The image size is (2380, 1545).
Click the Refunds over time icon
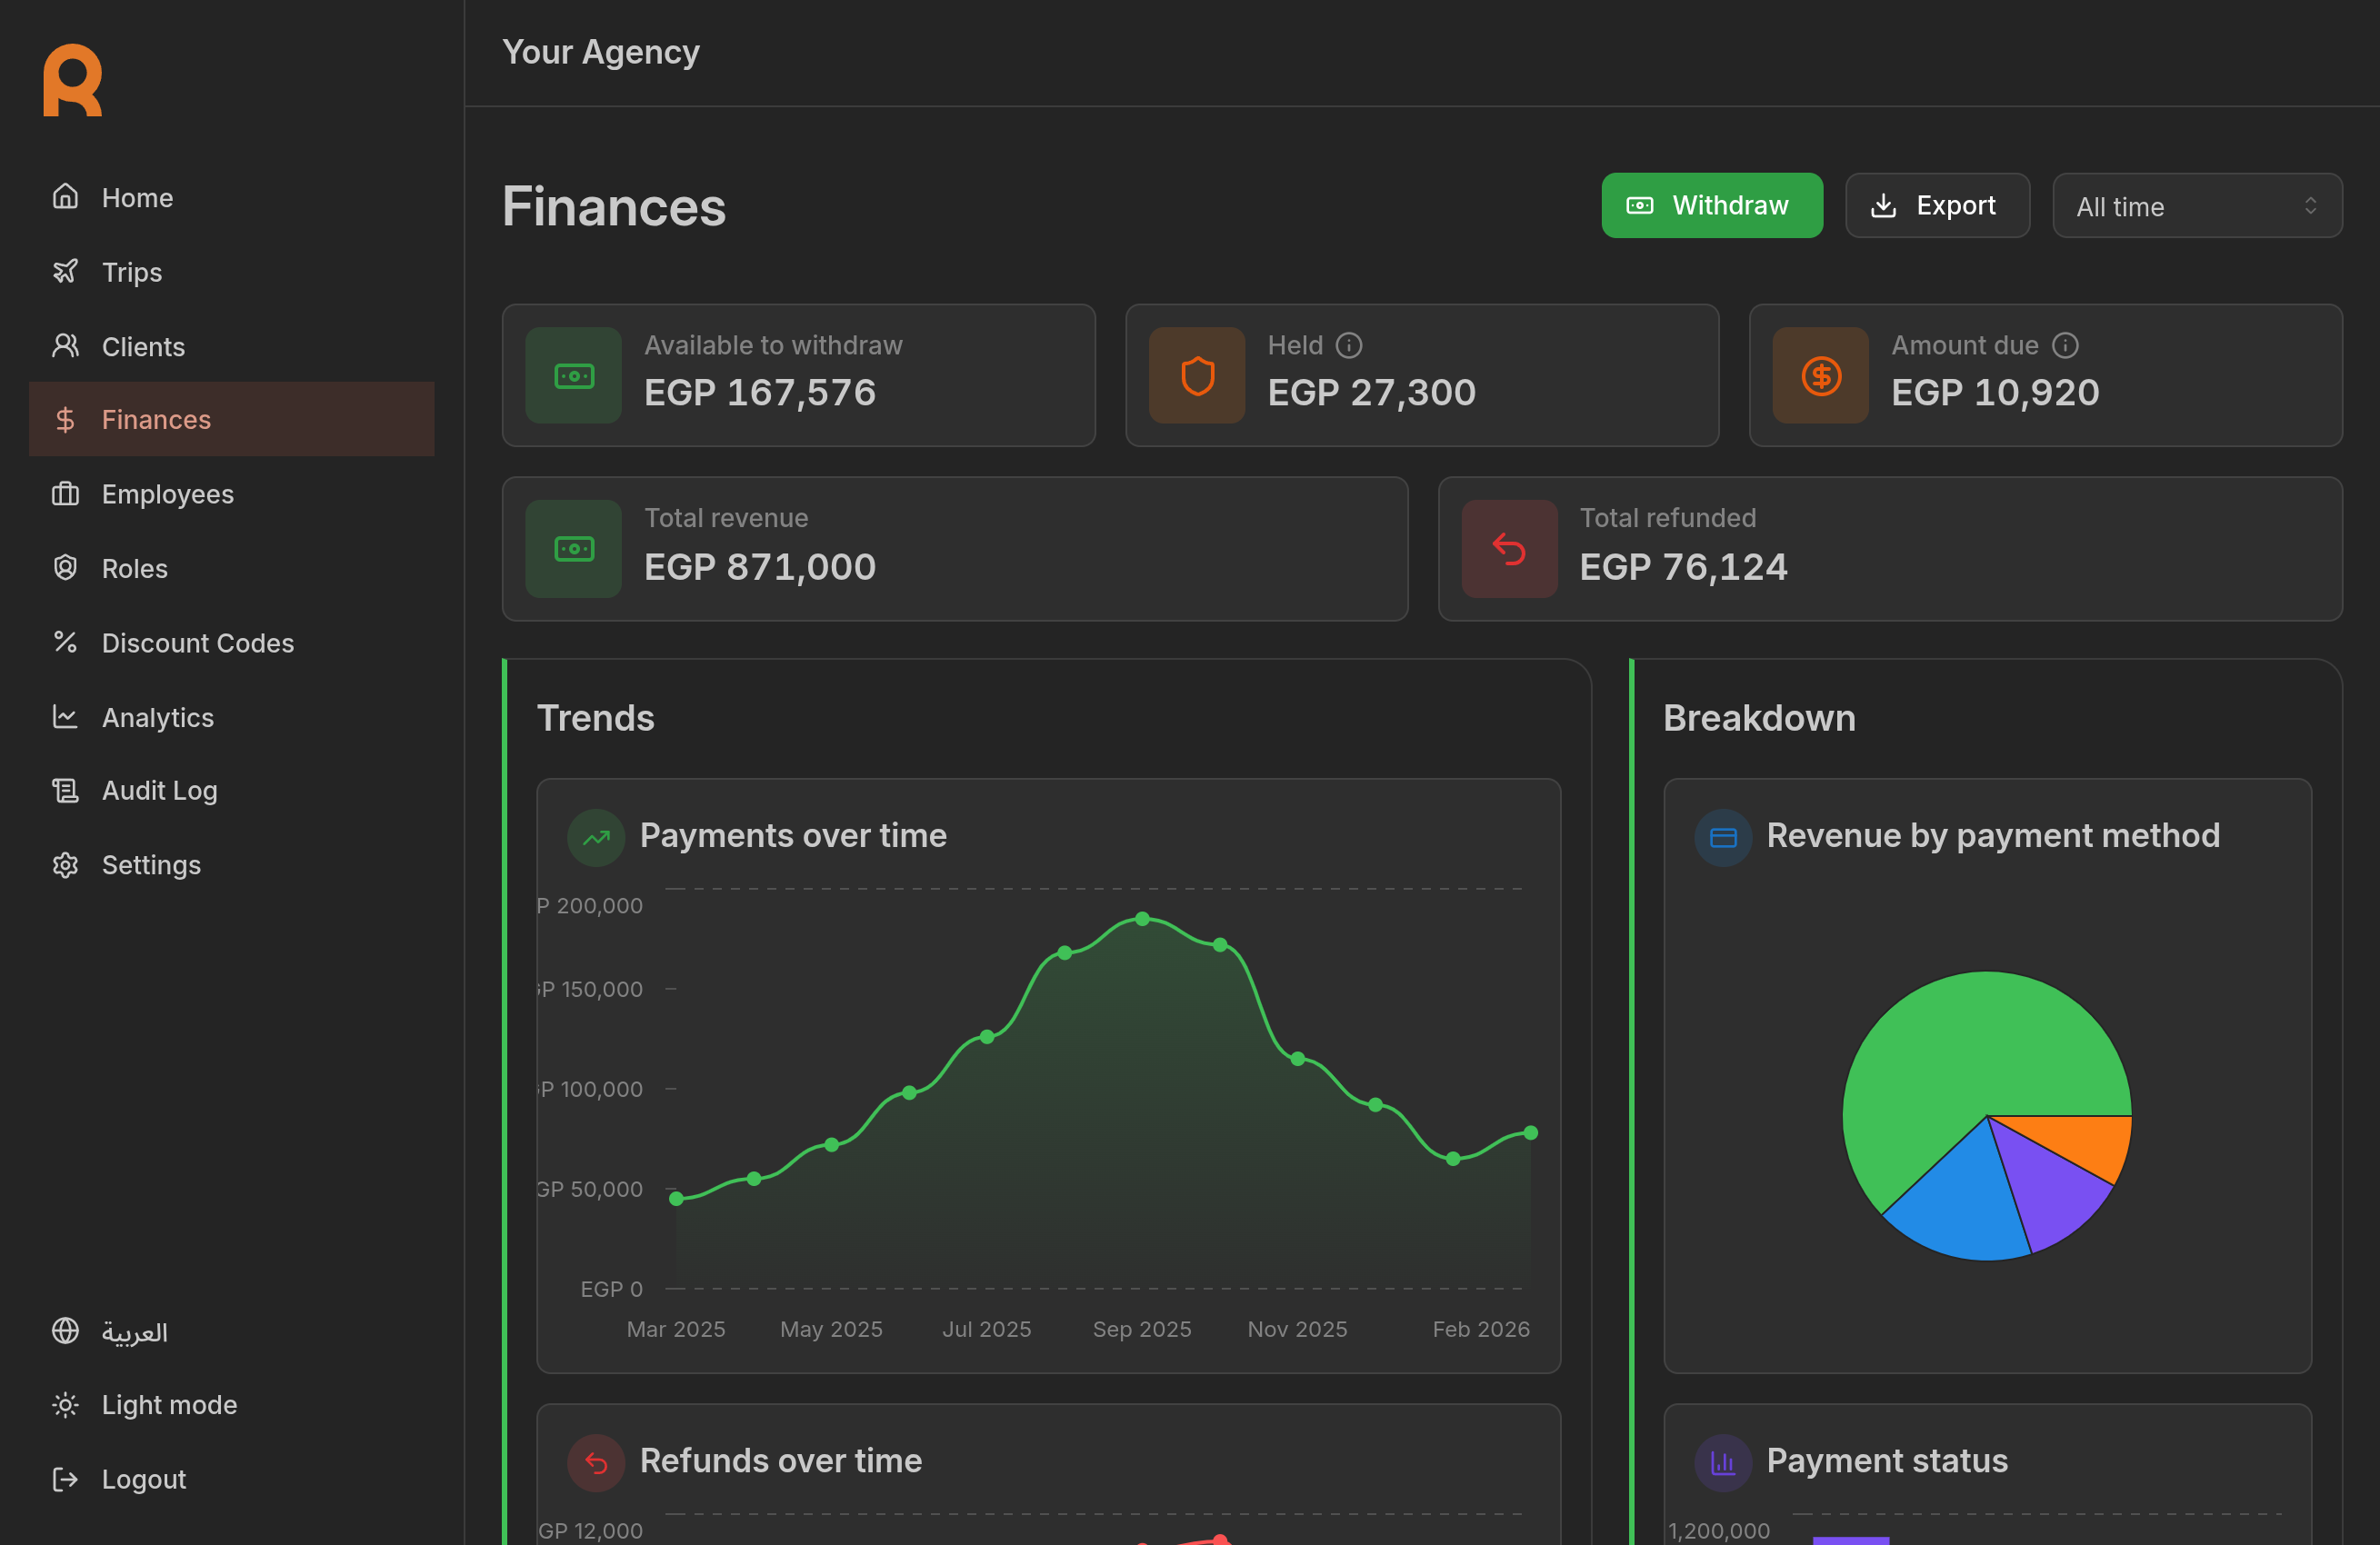596,1462
